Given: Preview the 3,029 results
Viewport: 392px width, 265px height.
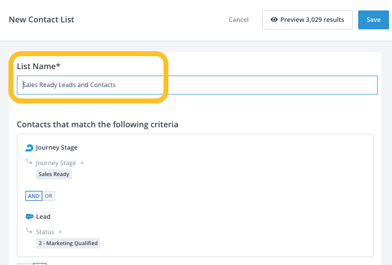Looking at the screenshot, I should [x=308, y=20].
